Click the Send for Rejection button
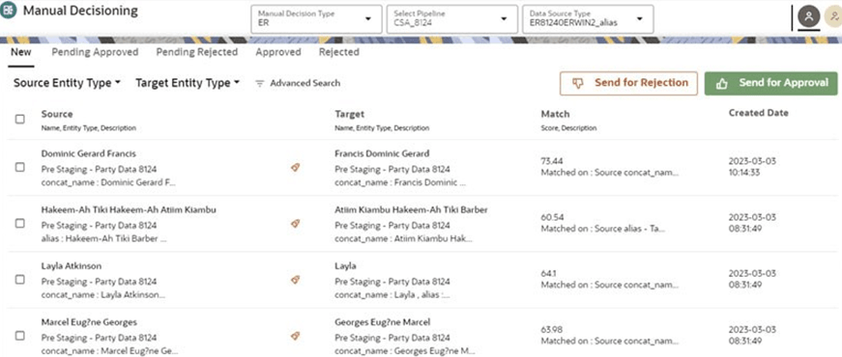Viewport: 842px width, 357px height. point(628,84)
